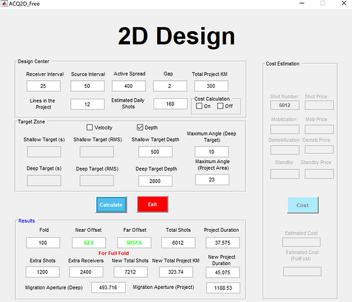Select the empty Standby Price field
352x302 pixels.
[319, 174]
